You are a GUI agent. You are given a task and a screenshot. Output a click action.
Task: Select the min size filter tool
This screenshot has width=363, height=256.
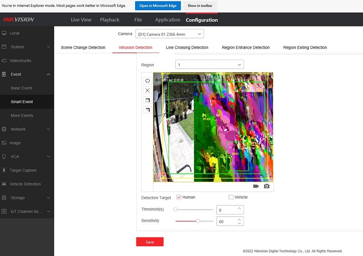147,110
